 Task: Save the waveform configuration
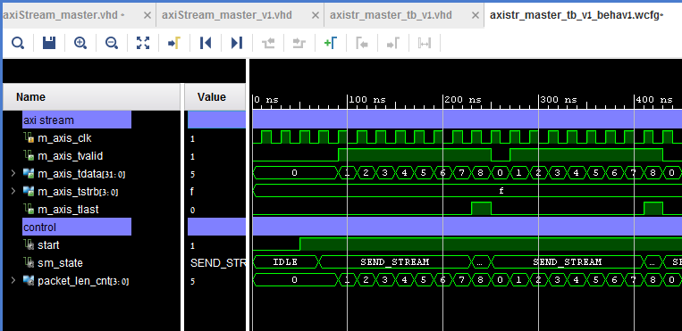point(49,43)
